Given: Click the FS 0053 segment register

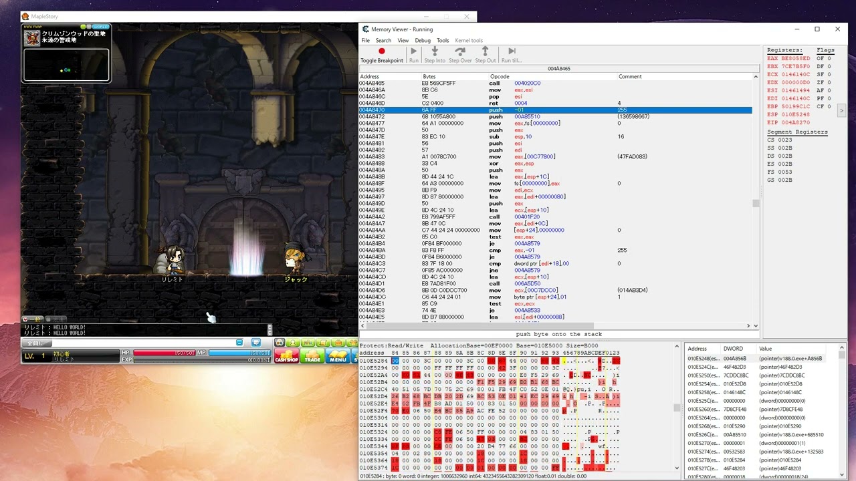Looking at the screenshot, I should pyautogui.click(x=780, y=172).
